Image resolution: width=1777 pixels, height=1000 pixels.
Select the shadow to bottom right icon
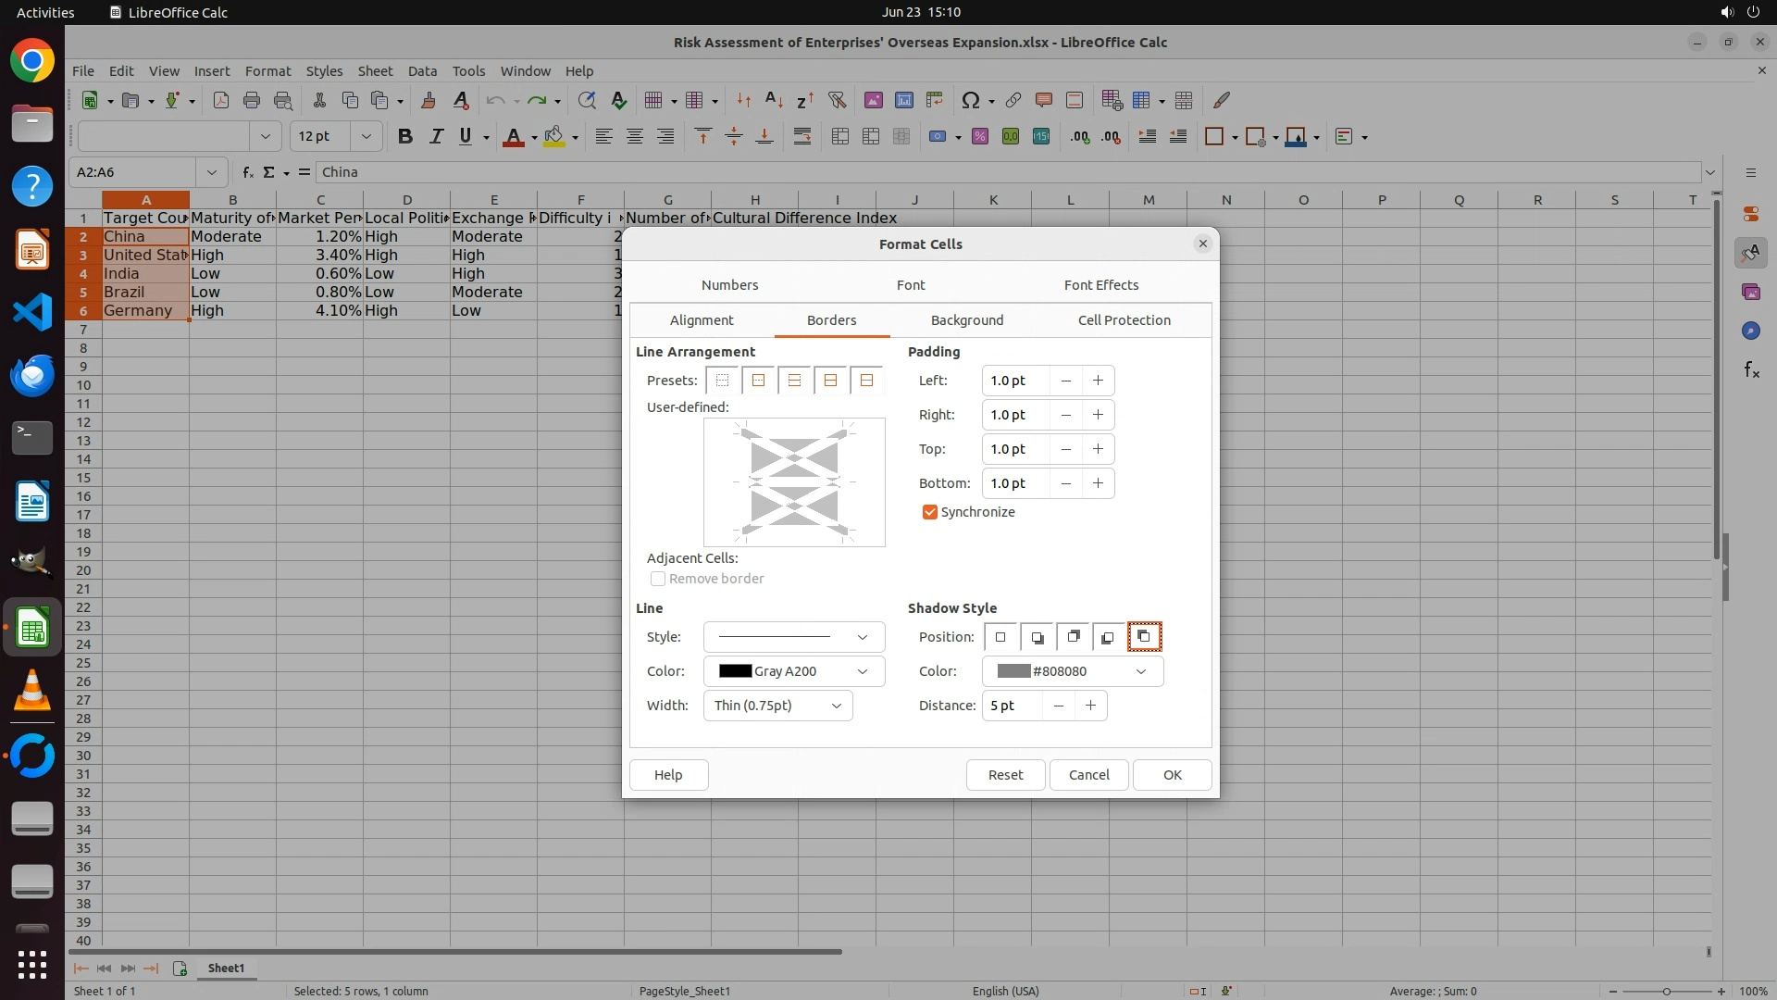1037,637
